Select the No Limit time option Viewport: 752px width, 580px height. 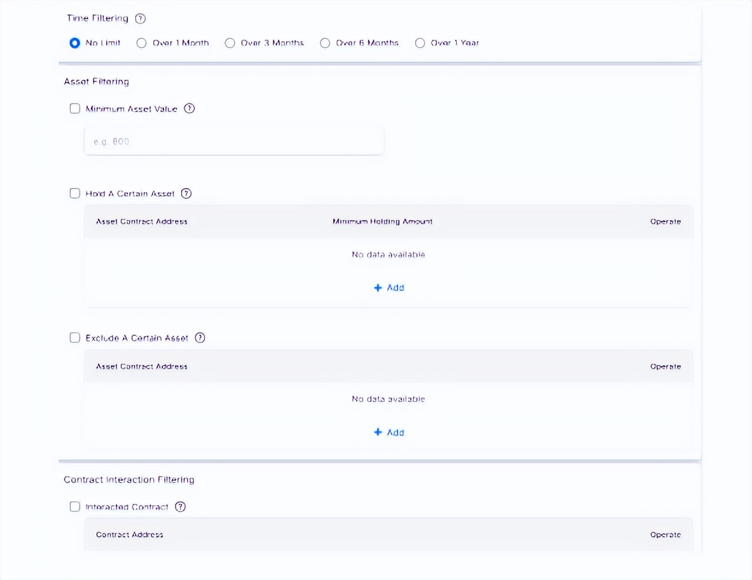[x=75, y=43]
